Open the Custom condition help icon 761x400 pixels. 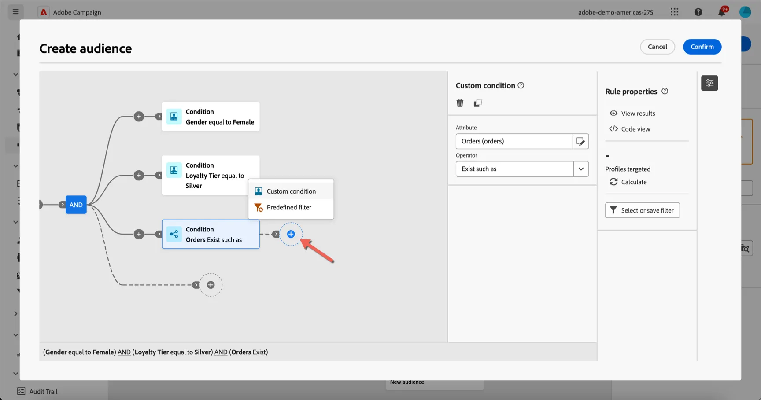pos(521,85)
